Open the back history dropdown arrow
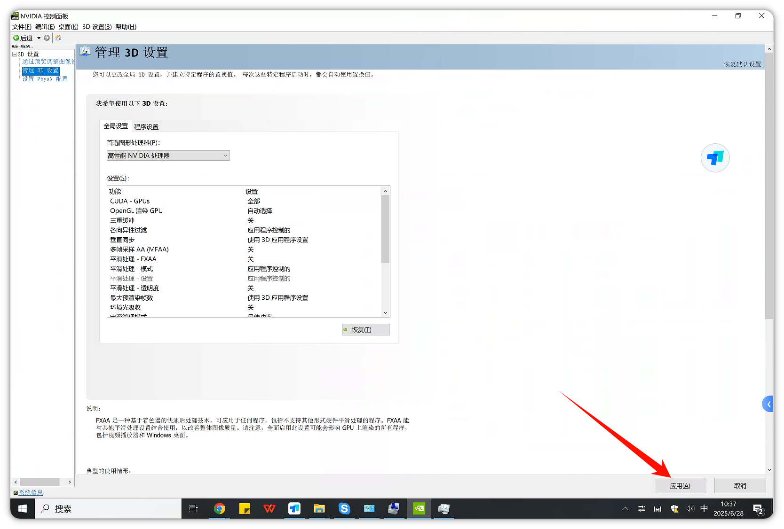Screen dimensions: 784x529 [39, 38]
